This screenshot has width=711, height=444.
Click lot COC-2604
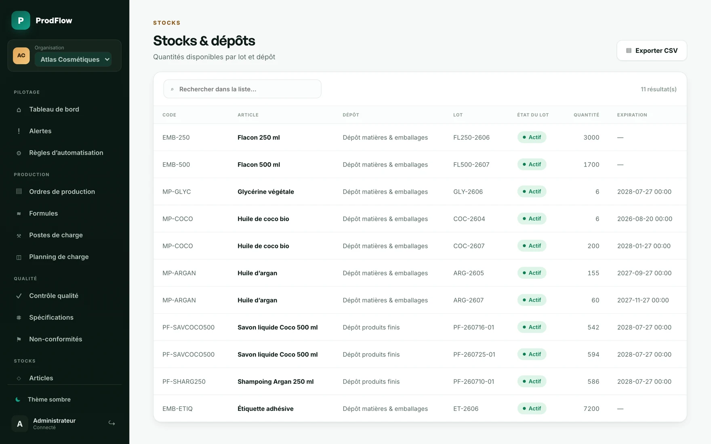click(469, 219)
